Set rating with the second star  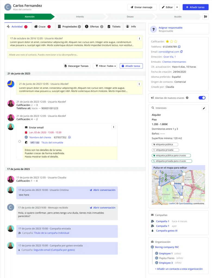tap(172, 42)
